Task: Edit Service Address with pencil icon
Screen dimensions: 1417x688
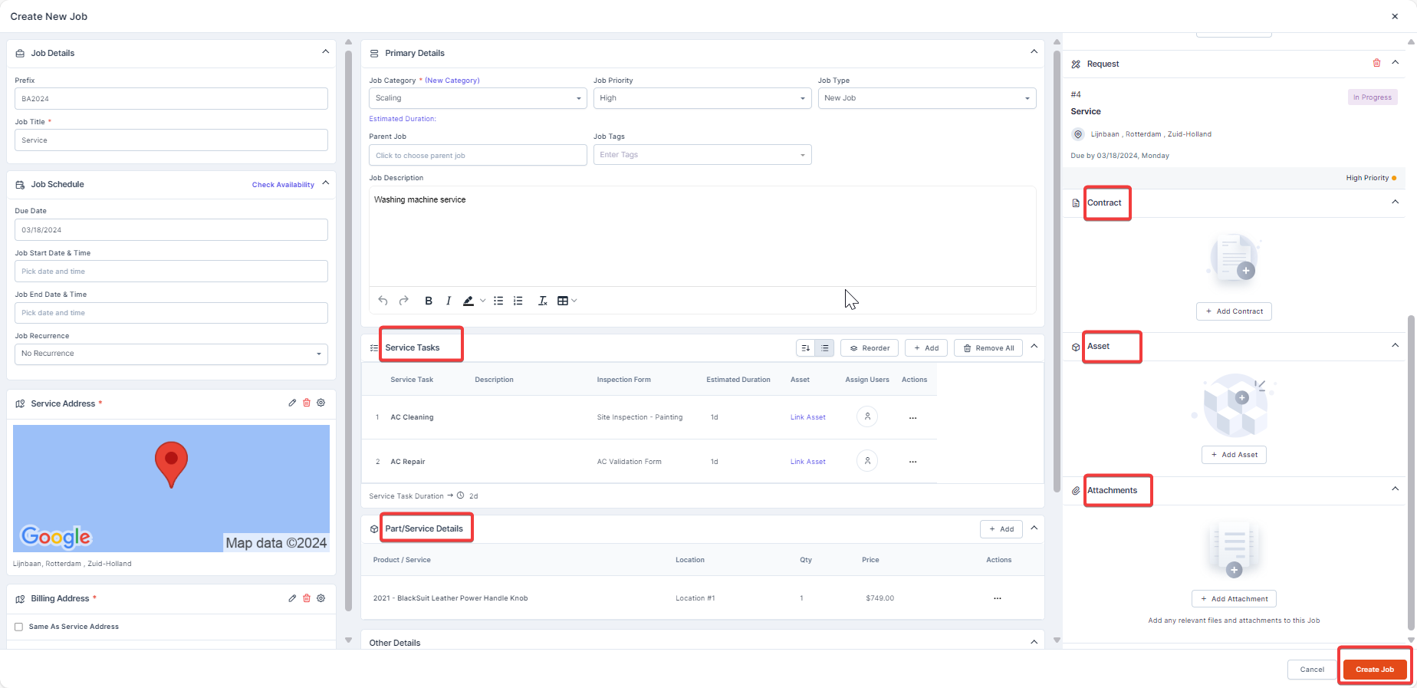Action: point(292,403)
